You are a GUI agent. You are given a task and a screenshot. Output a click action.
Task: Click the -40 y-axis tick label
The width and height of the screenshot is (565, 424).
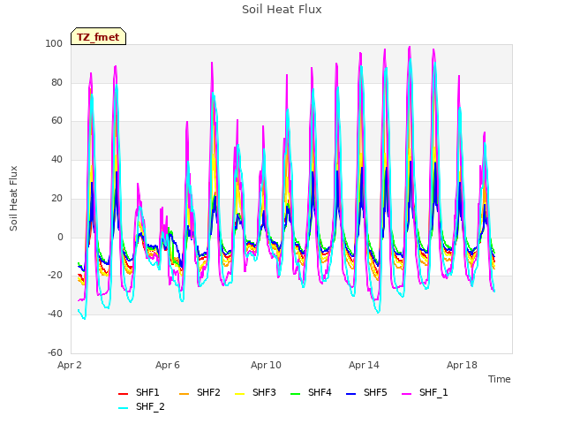pyautogui.click(x=55, y=314)
